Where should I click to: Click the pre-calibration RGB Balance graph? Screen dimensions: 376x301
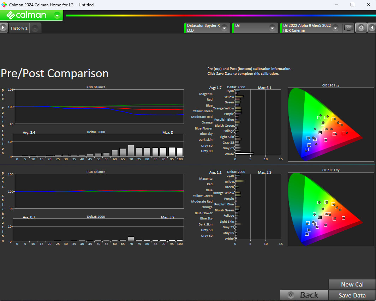pos(99,107)
